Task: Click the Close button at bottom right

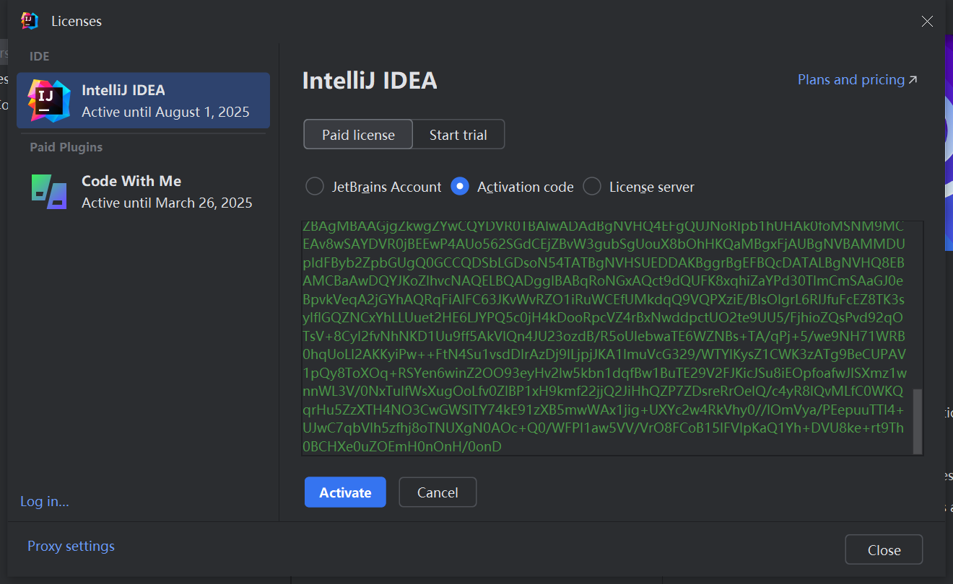Action: point(884,550)
